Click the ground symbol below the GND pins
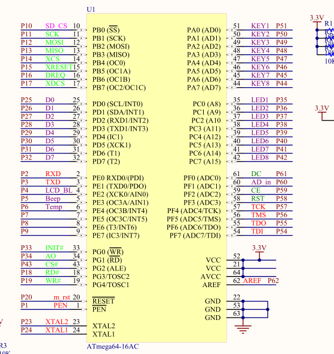334x354 pixels. pos(243,330)
